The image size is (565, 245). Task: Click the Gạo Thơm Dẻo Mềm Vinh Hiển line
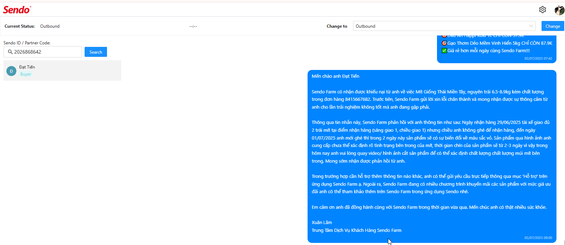(x=497, y=43)
